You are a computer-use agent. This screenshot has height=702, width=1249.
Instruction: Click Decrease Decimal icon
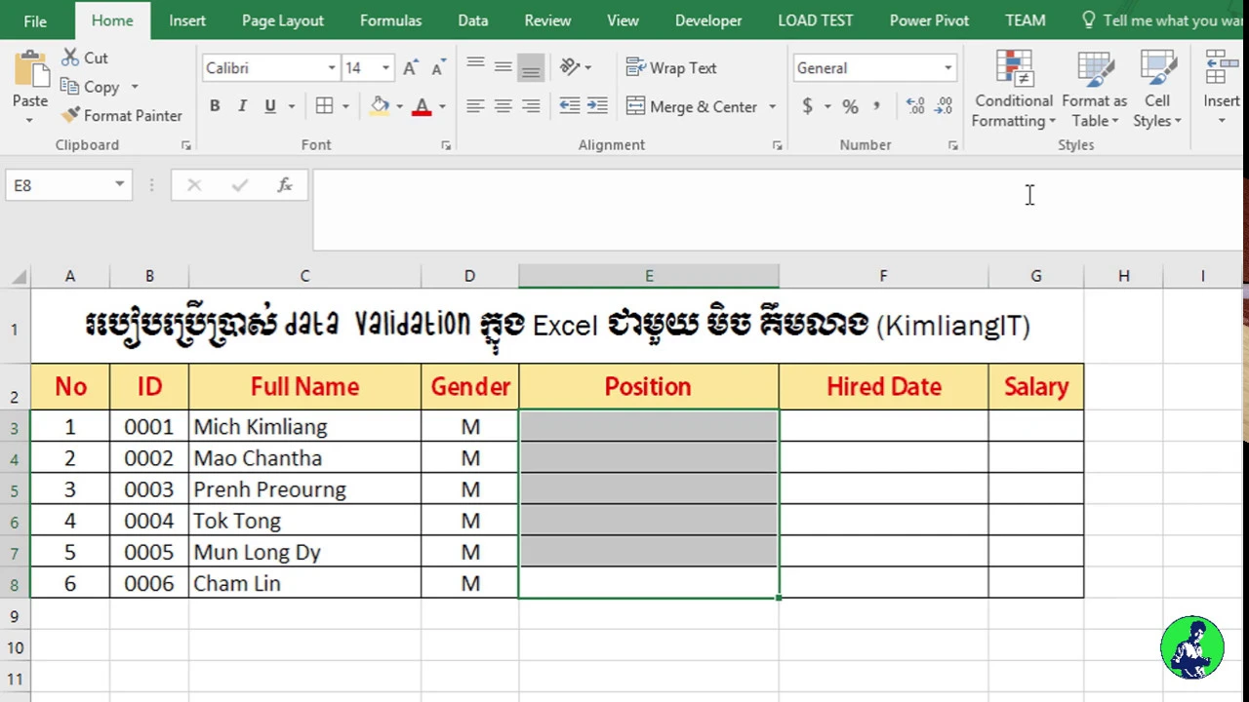point(944,106)
